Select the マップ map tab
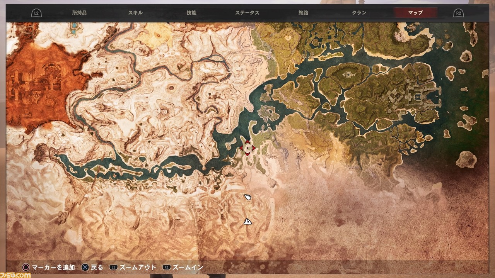 pos(415,13)
